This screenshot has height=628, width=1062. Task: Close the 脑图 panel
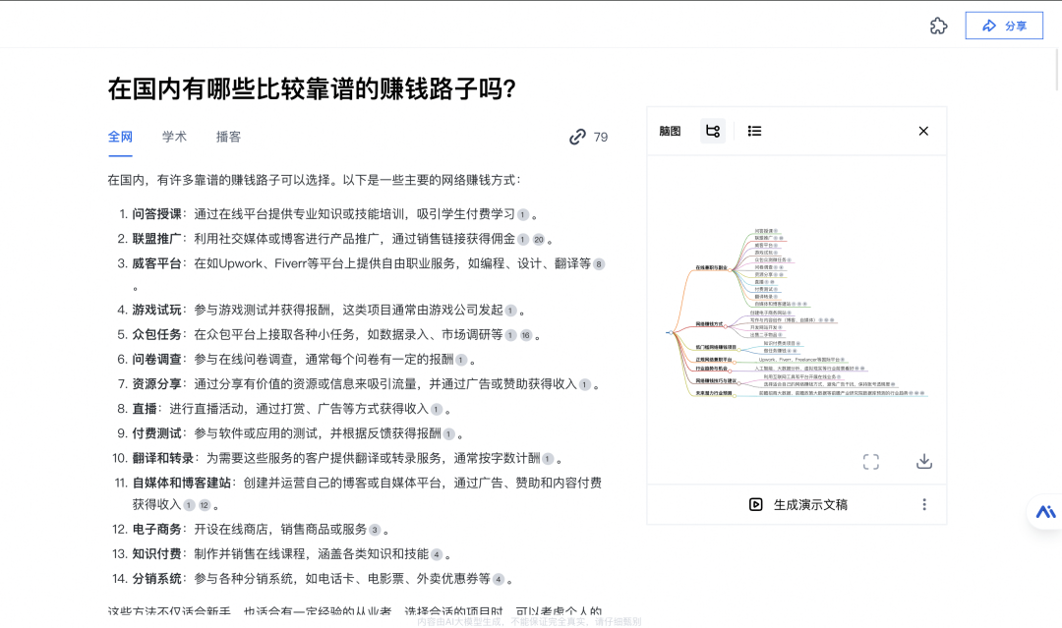923,131
